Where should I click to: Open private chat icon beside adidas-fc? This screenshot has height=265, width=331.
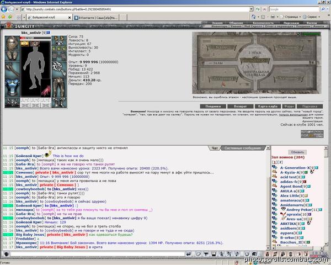[274, 181]
